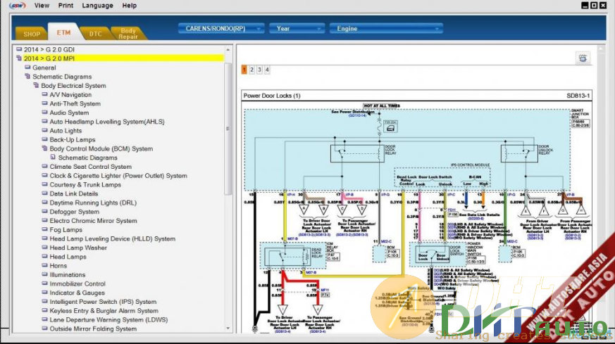The height and width of the screenshot is (344, 615).
Task: Click the Anti-Theft System book icon
Action: coord(44,103)
